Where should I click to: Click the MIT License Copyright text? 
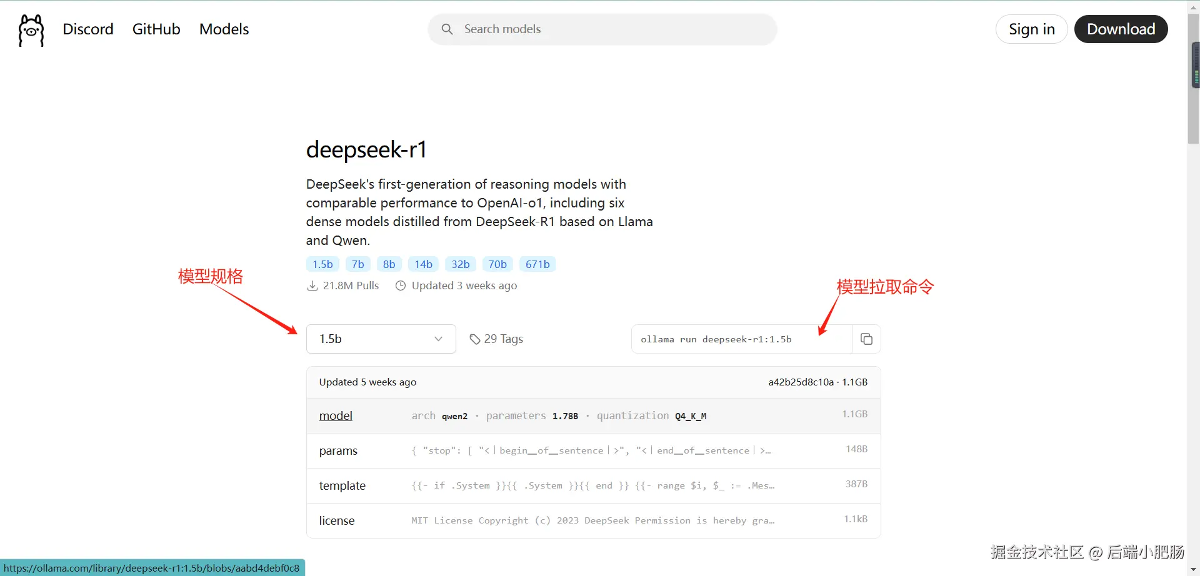coord(592,520)
